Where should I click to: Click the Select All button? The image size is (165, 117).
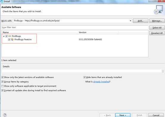157,28
